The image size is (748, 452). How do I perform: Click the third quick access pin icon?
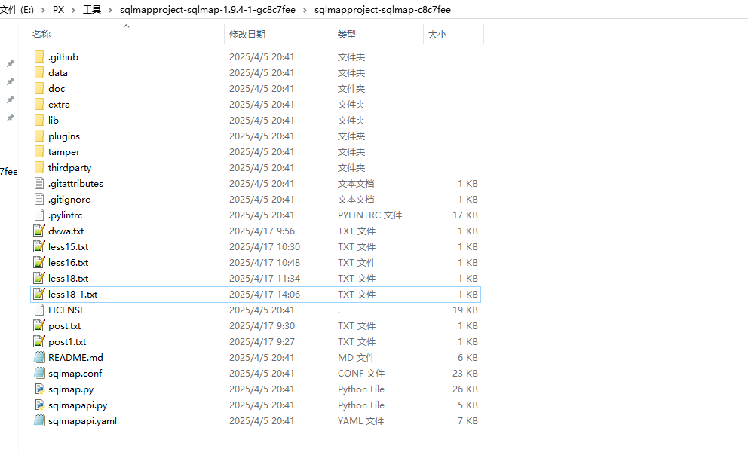coord(10,99)
